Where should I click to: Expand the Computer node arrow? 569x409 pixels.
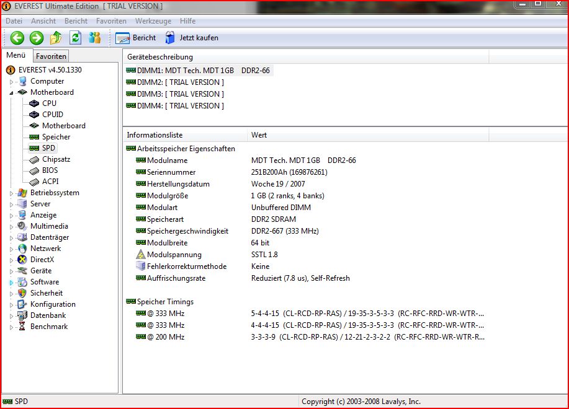[11, 82]
